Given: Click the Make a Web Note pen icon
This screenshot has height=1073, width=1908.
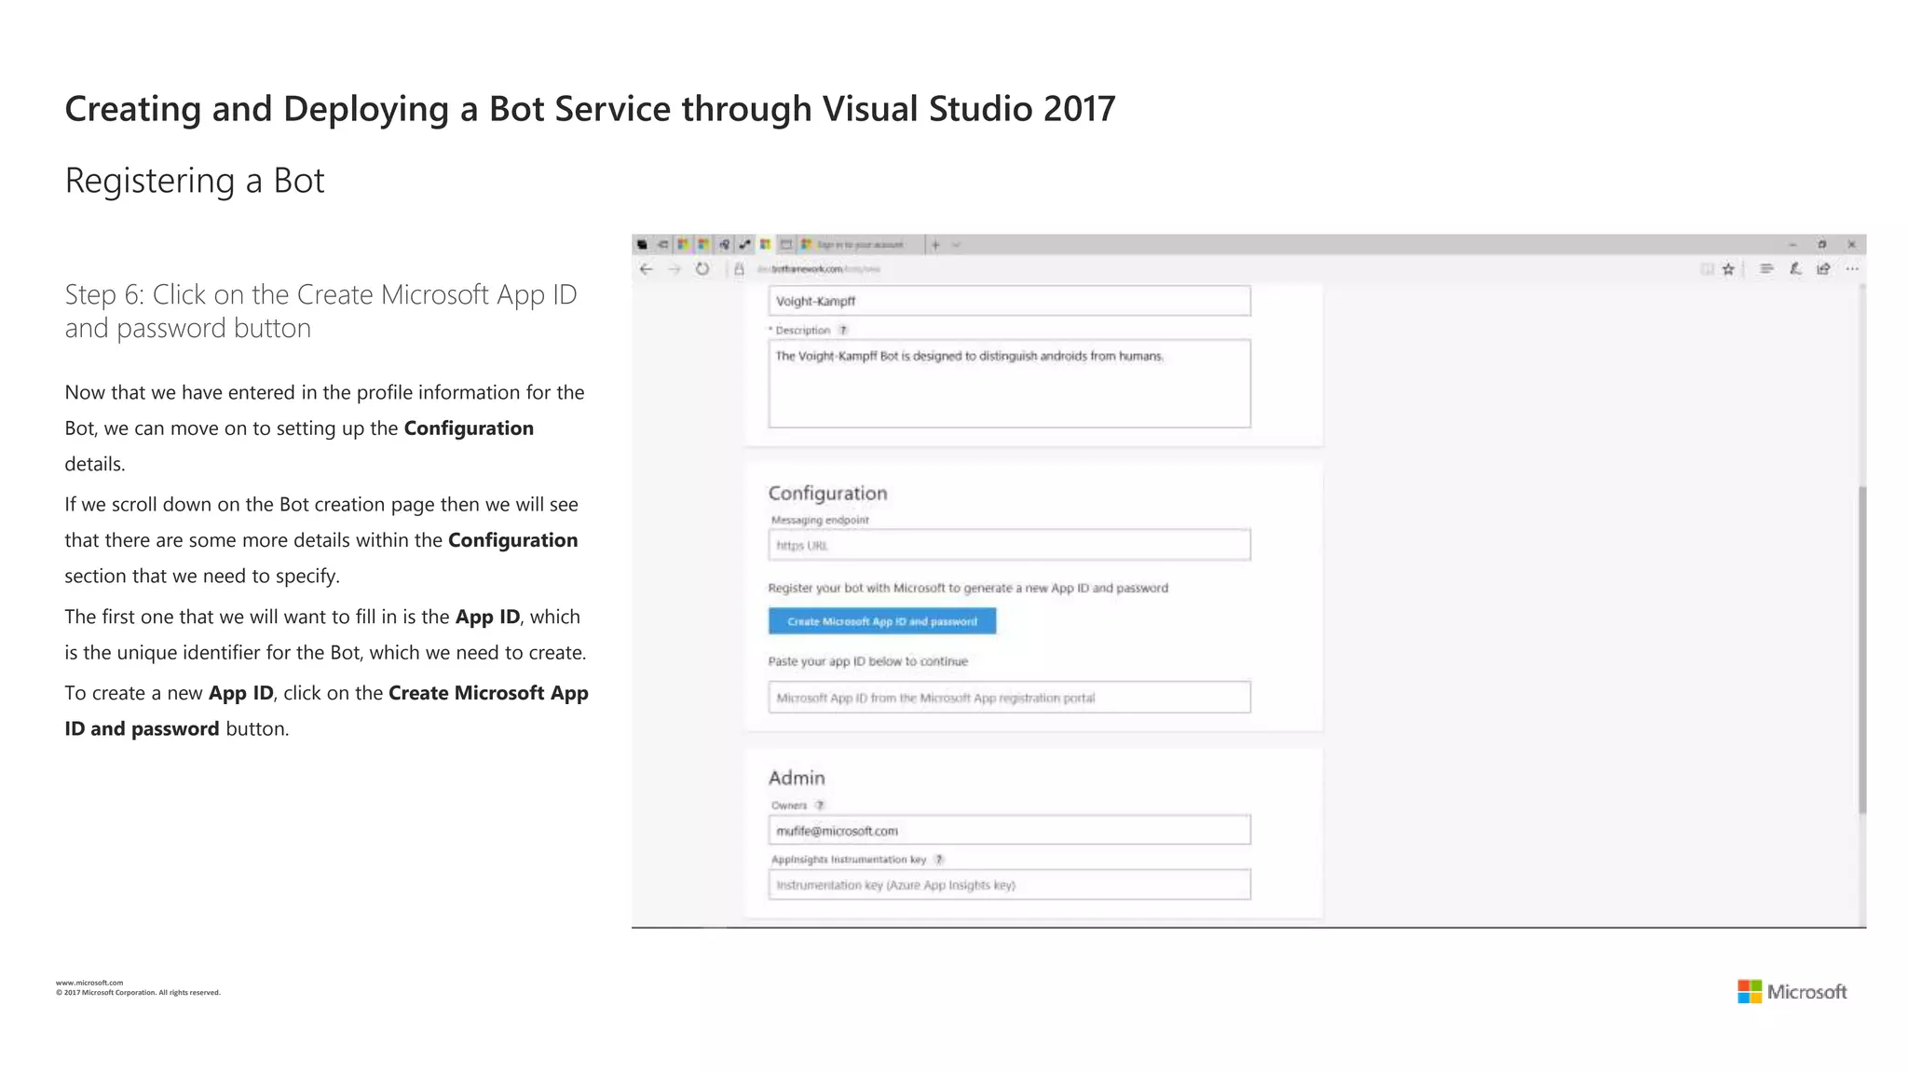Looking at the screenshot, I should pos(1795,269).
